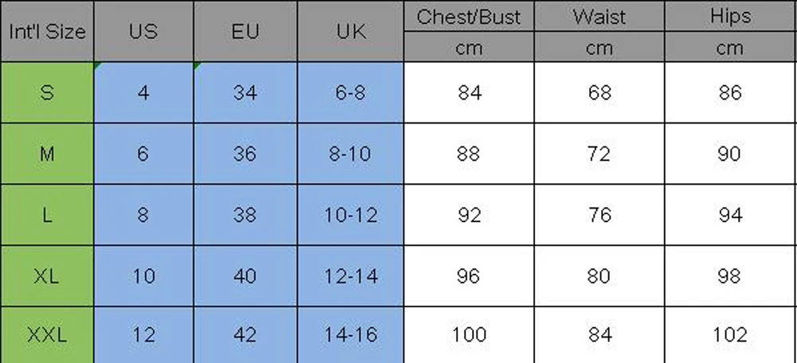Select the hips cell showing 102
The image size is (797, 363).
tap(731, 335)
